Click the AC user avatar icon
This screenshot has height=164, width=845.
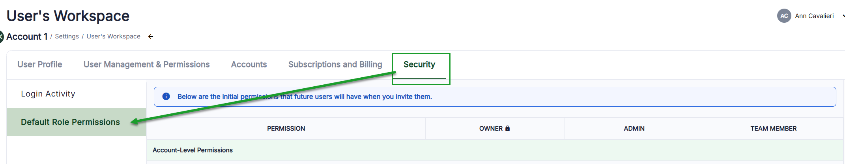(784, 16)
